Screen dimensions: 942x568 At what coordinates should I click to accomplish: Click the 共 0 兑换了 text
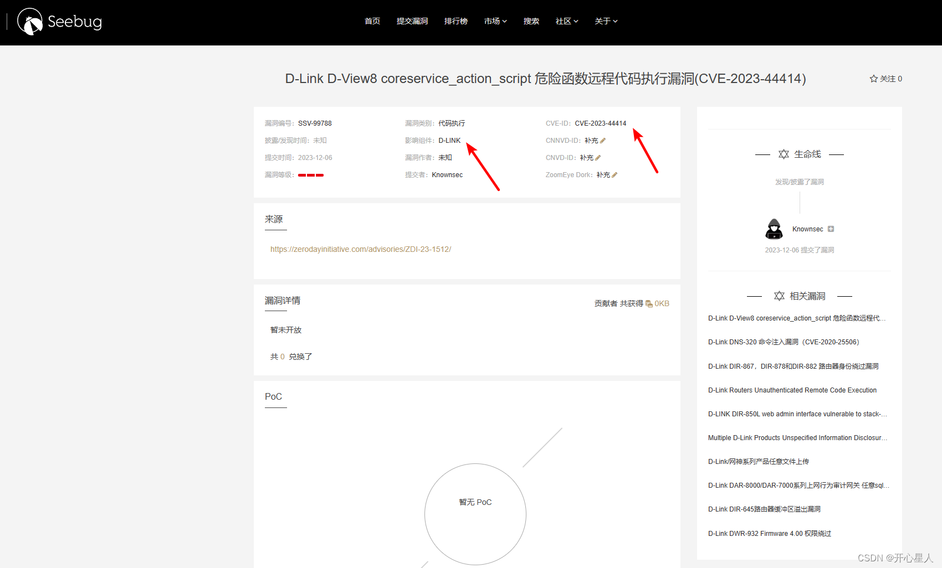click(291, 357)
